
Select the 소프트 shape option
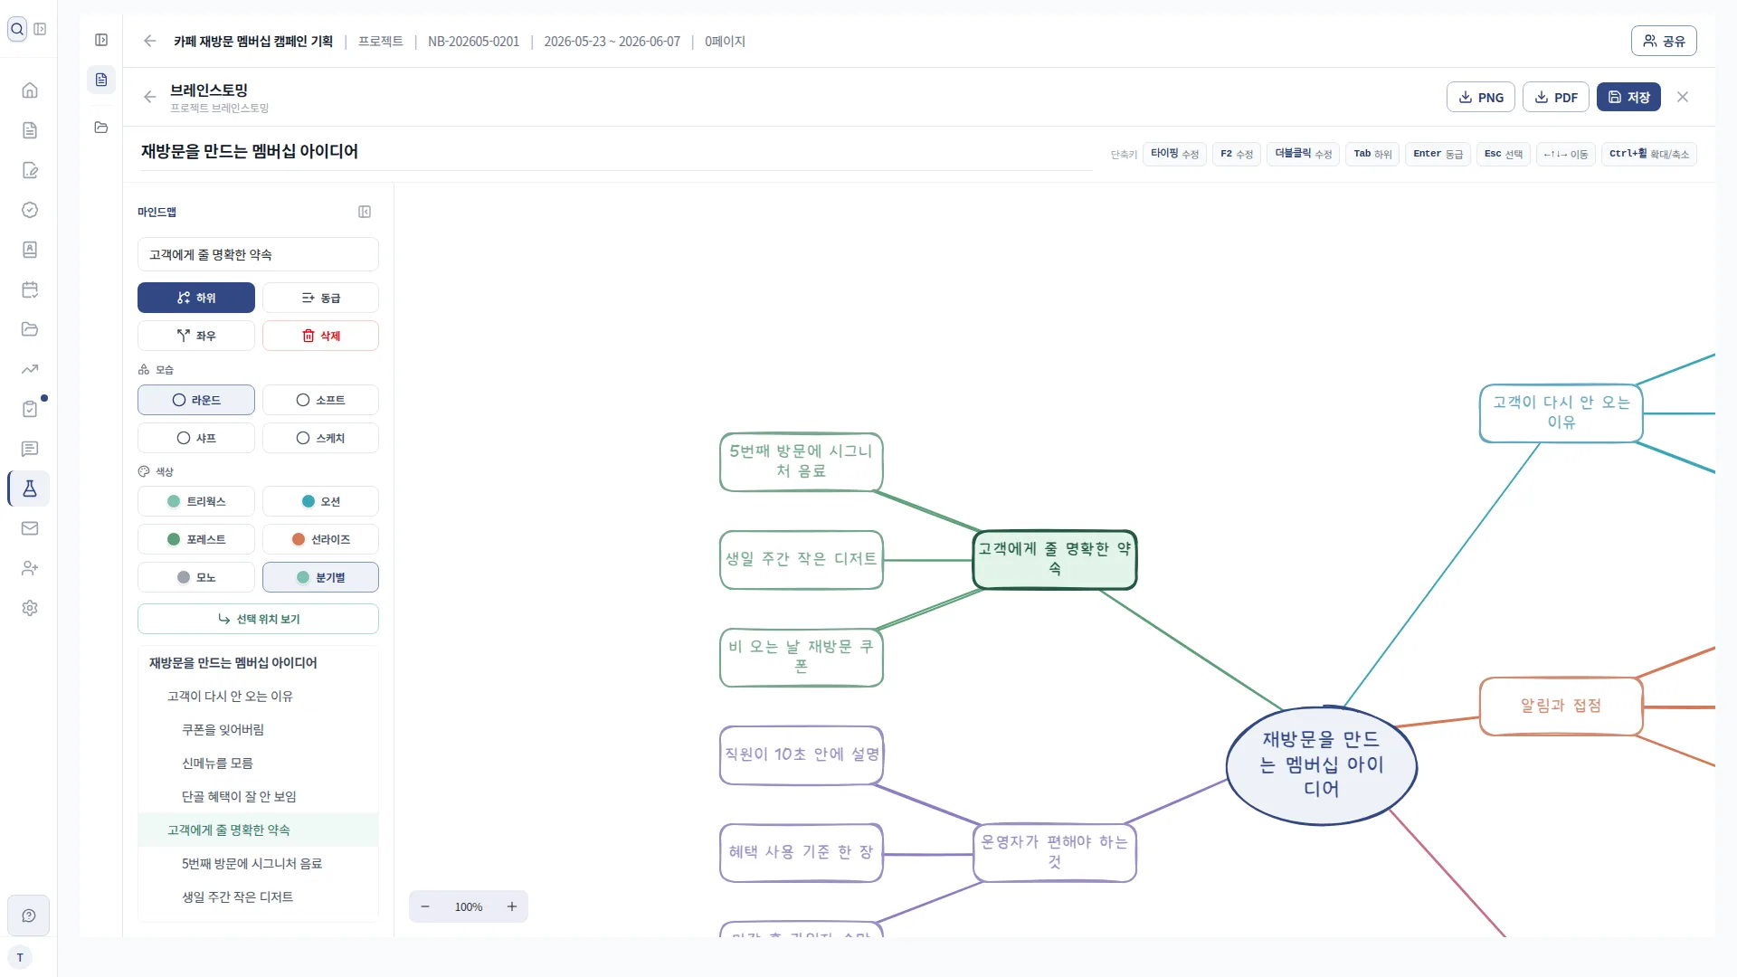(x=320, y=400)
